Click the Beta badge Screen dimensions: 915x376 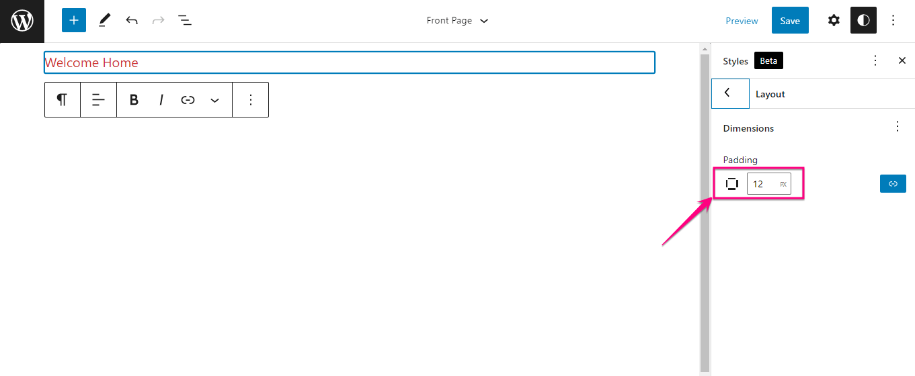pyautogui.click(x=768, y=60)
